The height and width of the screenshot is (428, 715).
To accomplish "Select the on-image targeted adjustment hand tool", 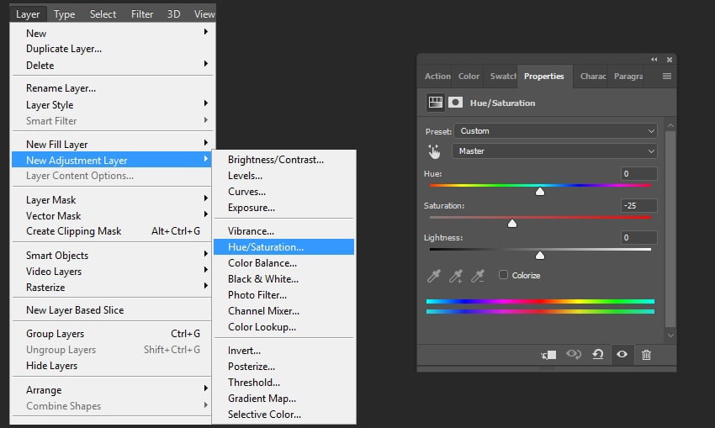I will coord(434,151).
